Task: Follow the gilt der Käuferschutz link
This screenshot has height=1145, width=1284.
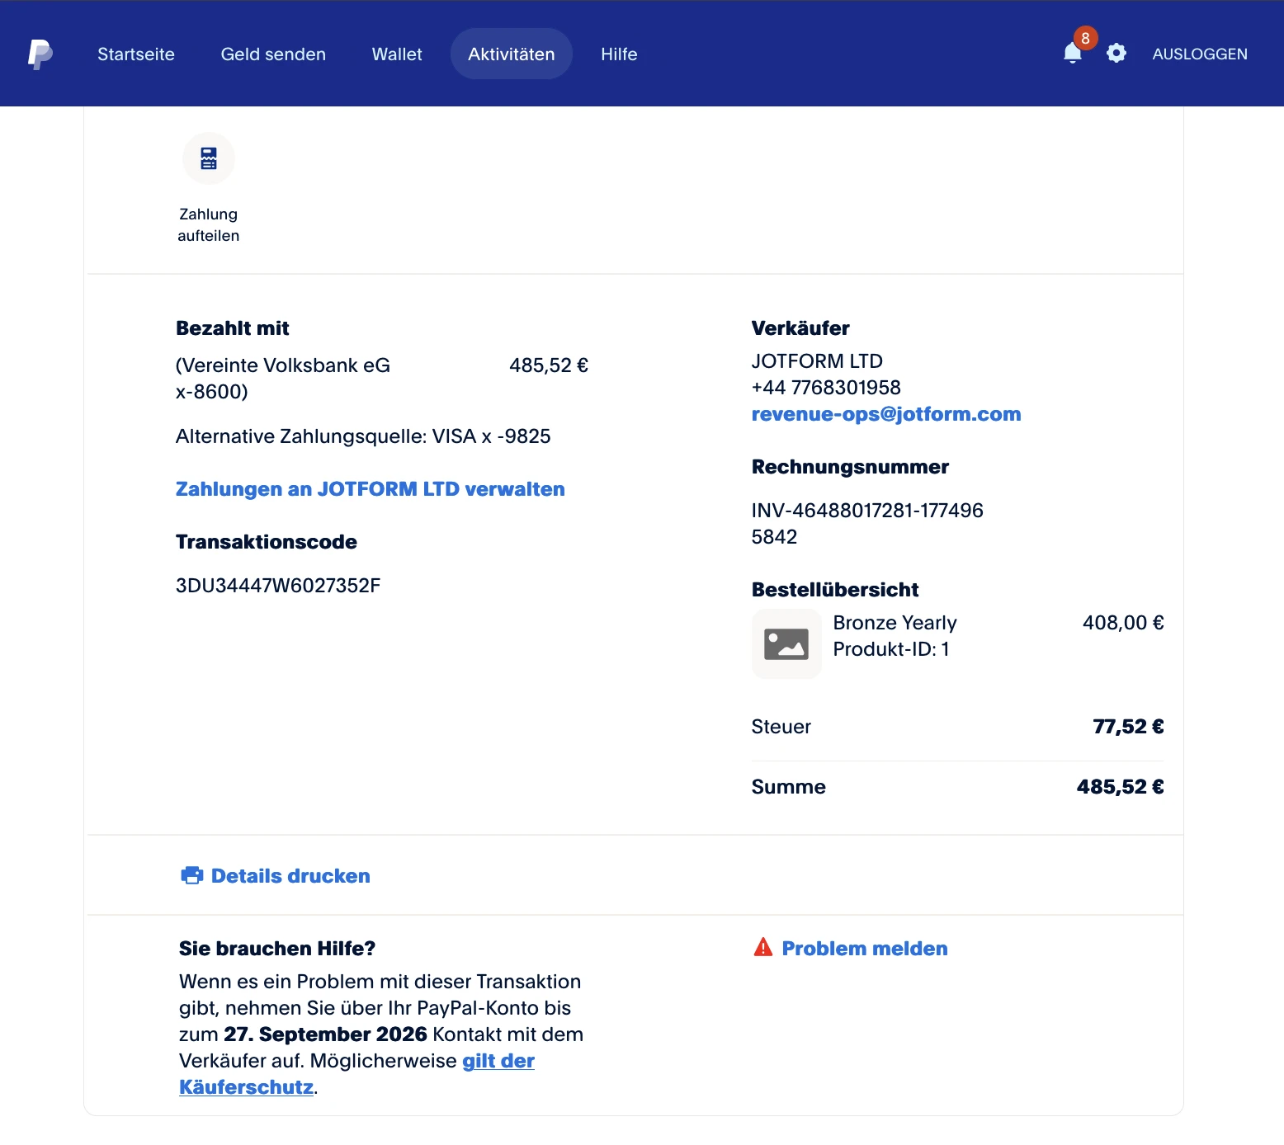Action: click(x=498, y=1061)
